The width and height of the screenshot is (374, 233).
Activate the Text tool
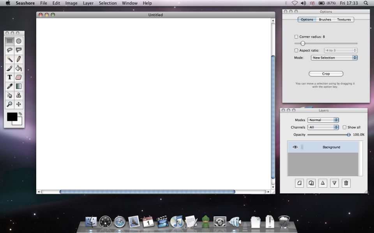point(10,77)
